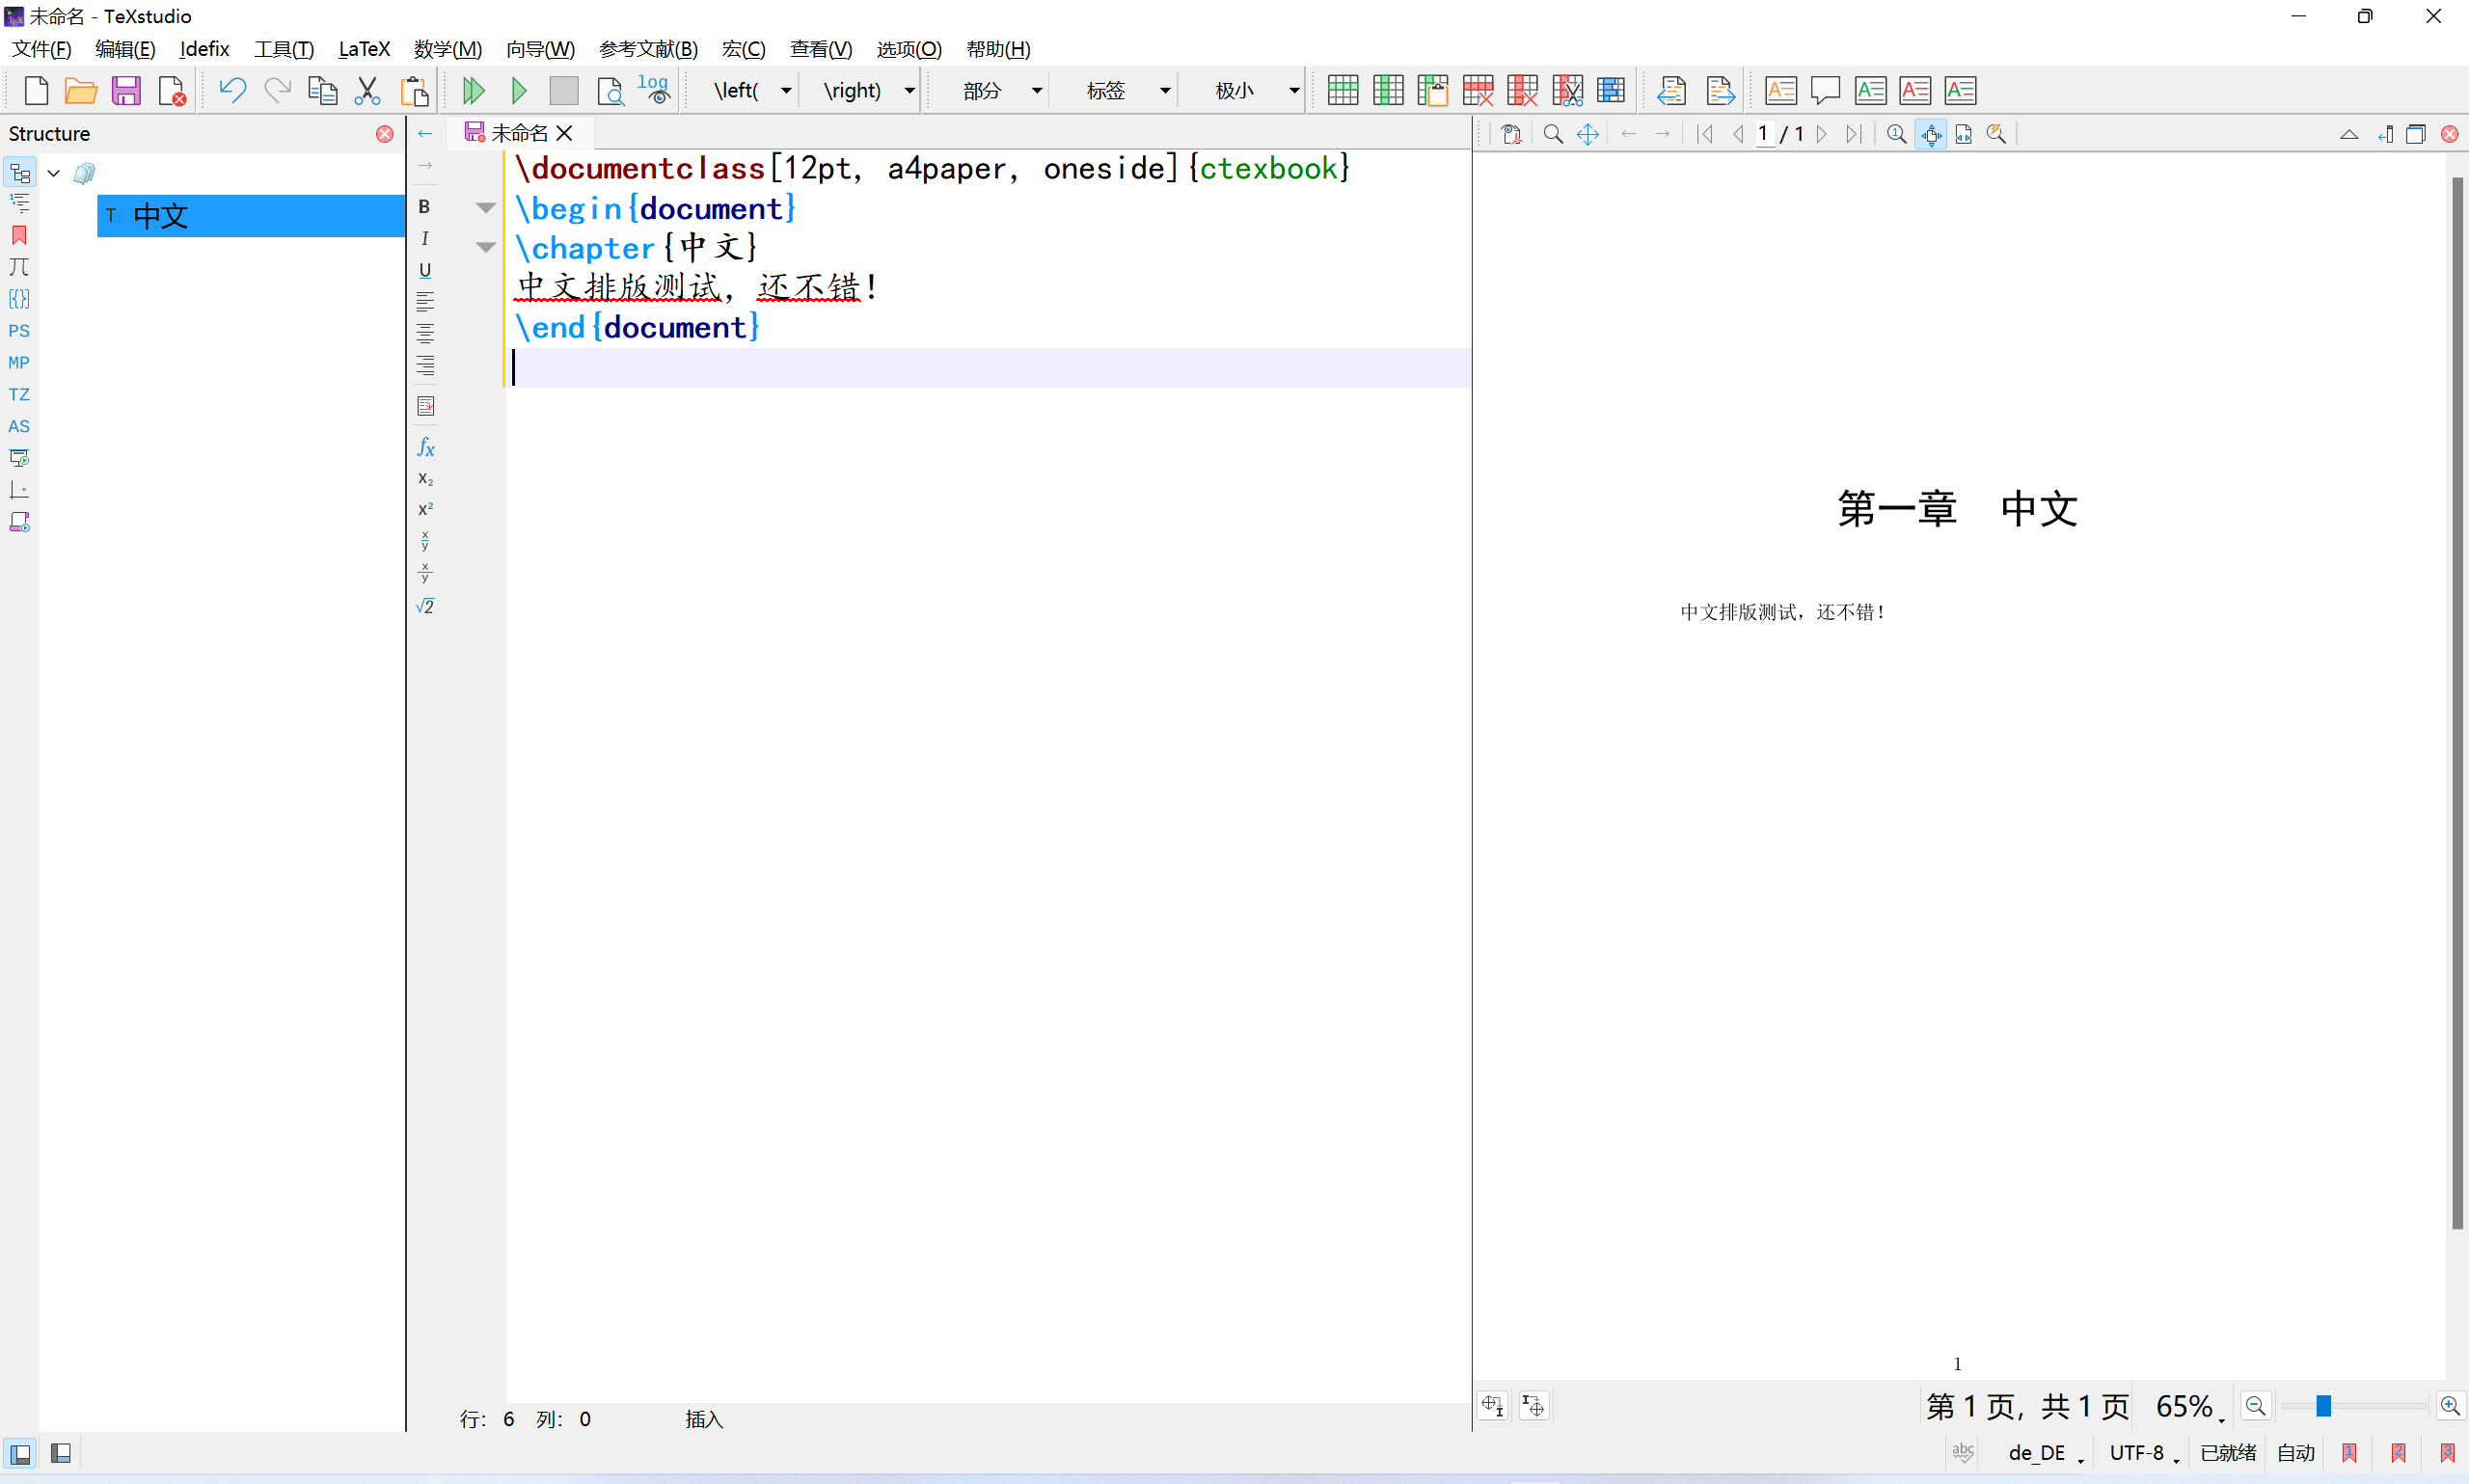2469x1484 pixels.
Task: Insert a superscript with the x² icon
Action: tap(425, 509)
